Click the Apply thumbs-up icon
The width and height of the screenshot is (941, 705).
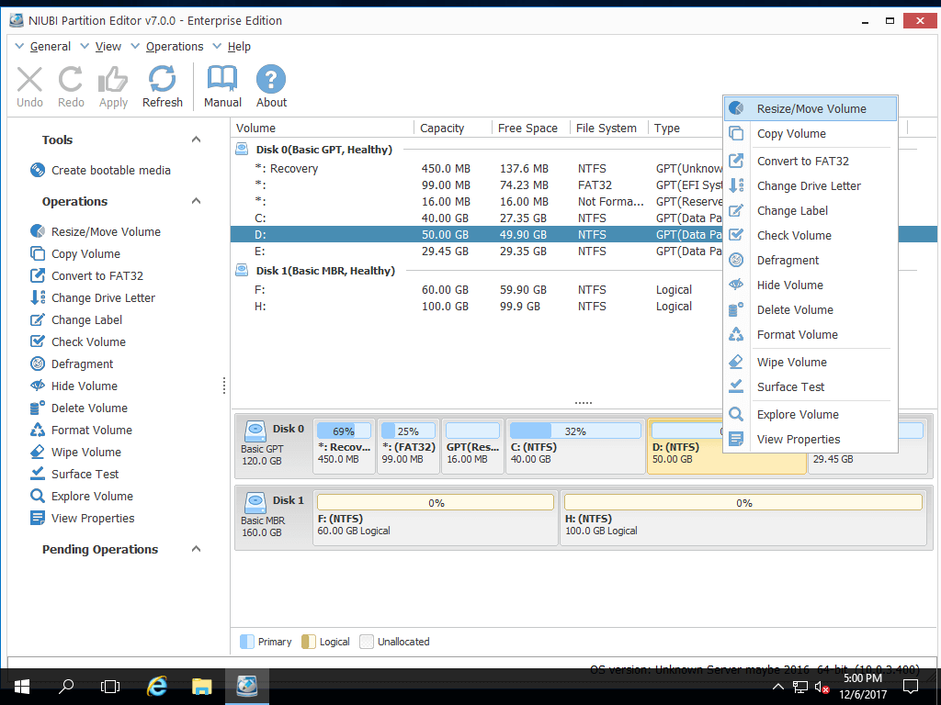click(x=113, y=80)
